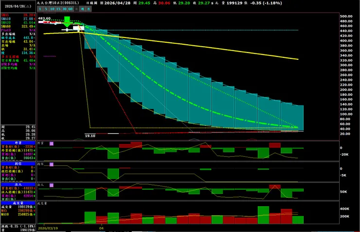Click the change -0.35 (-1.18%) in header
Screen dimensions: 360x232
tap(266, 3)
